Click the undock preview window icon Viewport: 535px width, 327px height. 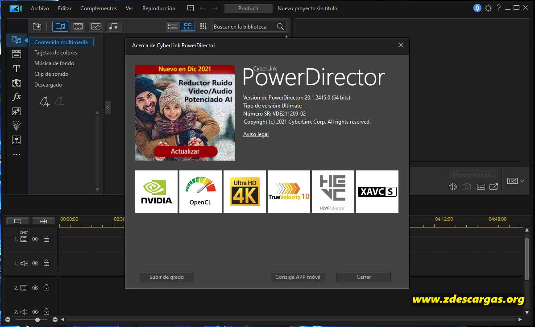click(494, 186)
